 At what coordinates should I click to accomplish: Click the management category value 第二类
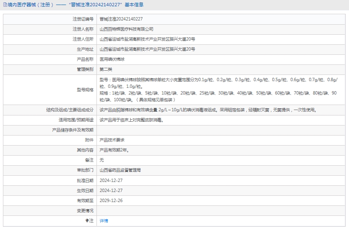[x=106, y=69]
